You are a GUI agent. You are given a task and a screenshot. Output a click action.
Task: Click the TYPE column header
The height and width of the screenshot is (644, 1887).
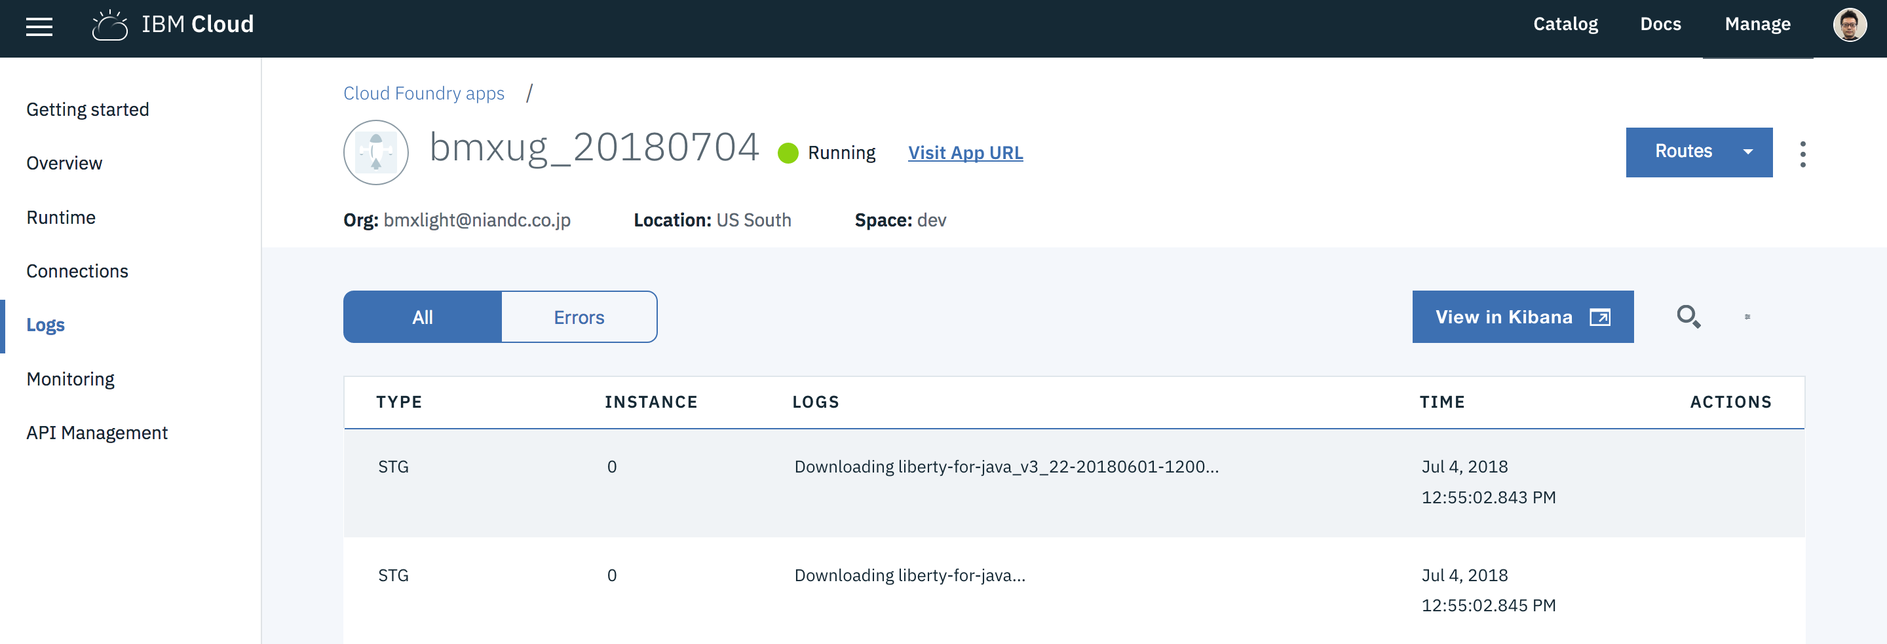tap(399, 402)
